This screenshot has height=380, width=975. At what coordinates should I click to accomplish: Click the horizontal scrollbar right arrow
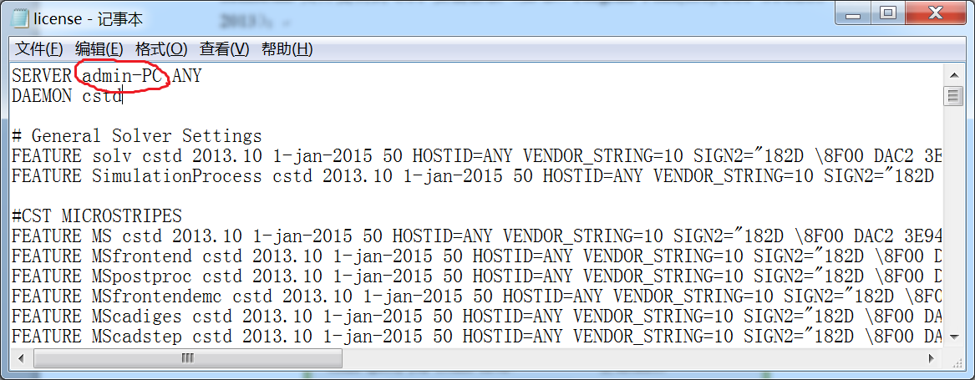tap(931, 358)
